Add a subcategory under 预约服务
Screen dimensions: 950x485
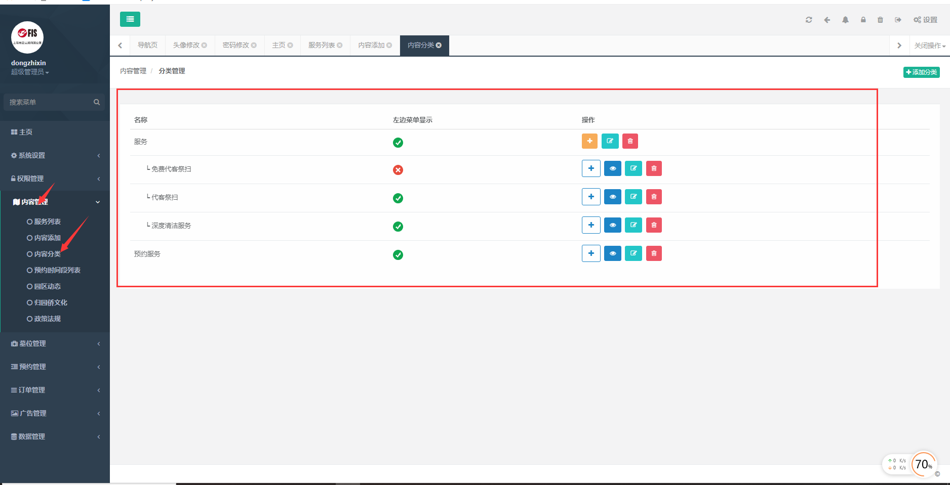(x=591, y=253)
